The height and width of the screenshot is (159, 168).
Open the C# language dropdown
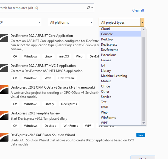pyautogui.click(x=20, y=22)
